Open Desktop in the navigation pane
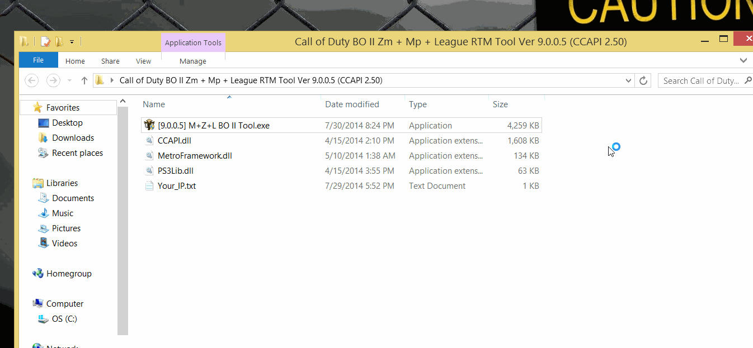The image size is (753, 348). pos(67,123)
